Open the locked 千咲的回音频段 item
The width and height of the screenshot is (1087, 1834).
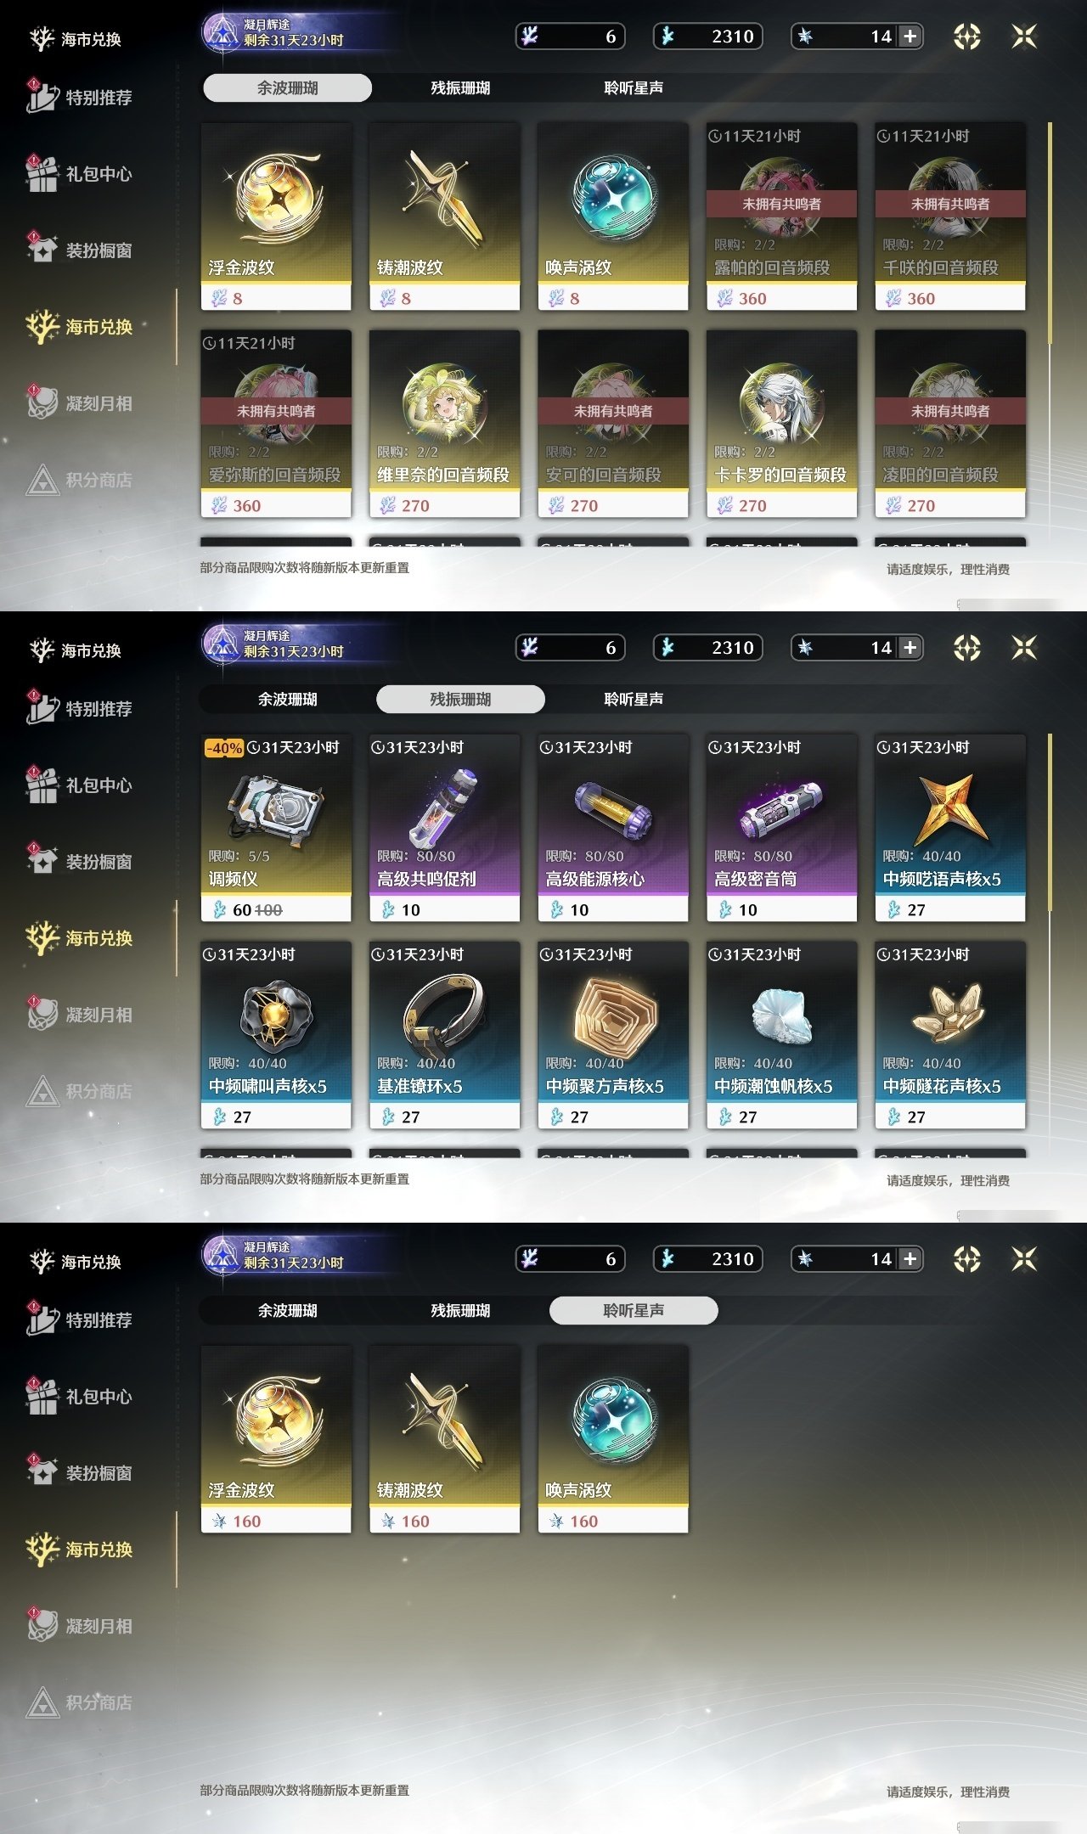pyautogui.click(x=950, y=217)
